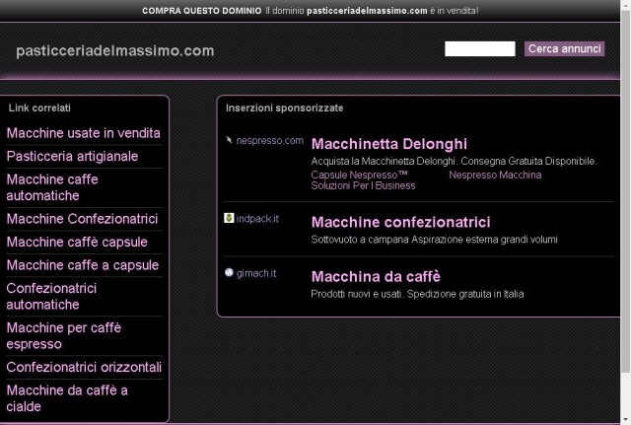631x425 pixels.
Task: Open the Macchinetta Delonghi ad headline
Action: [x=389, y=144]
